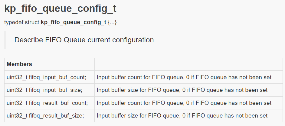The height and width of the screenshot is (126, 285).
Task: Click uint32_t type in the first member row
Action: click(x=17, y=77)
